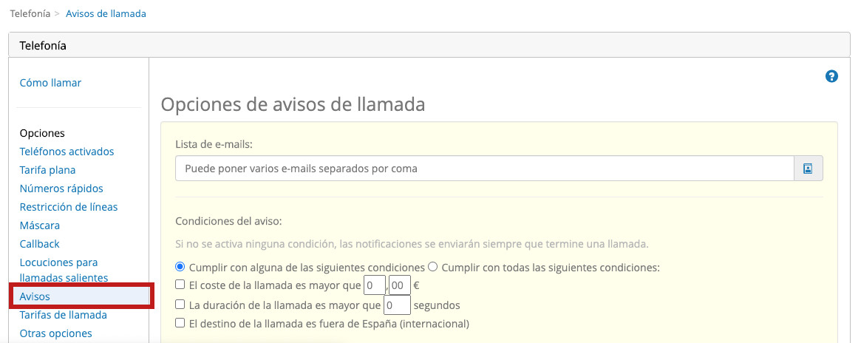Image resolution: width=861 pixels, height=343 pixels.
Task: Click the 'Lista de e-mails' input field
Action: click(x=484, y=169)
